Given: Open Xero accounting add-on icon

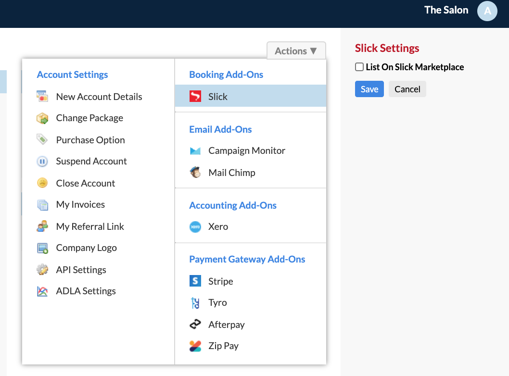Looking at the screenshot, I should [195, 226].
